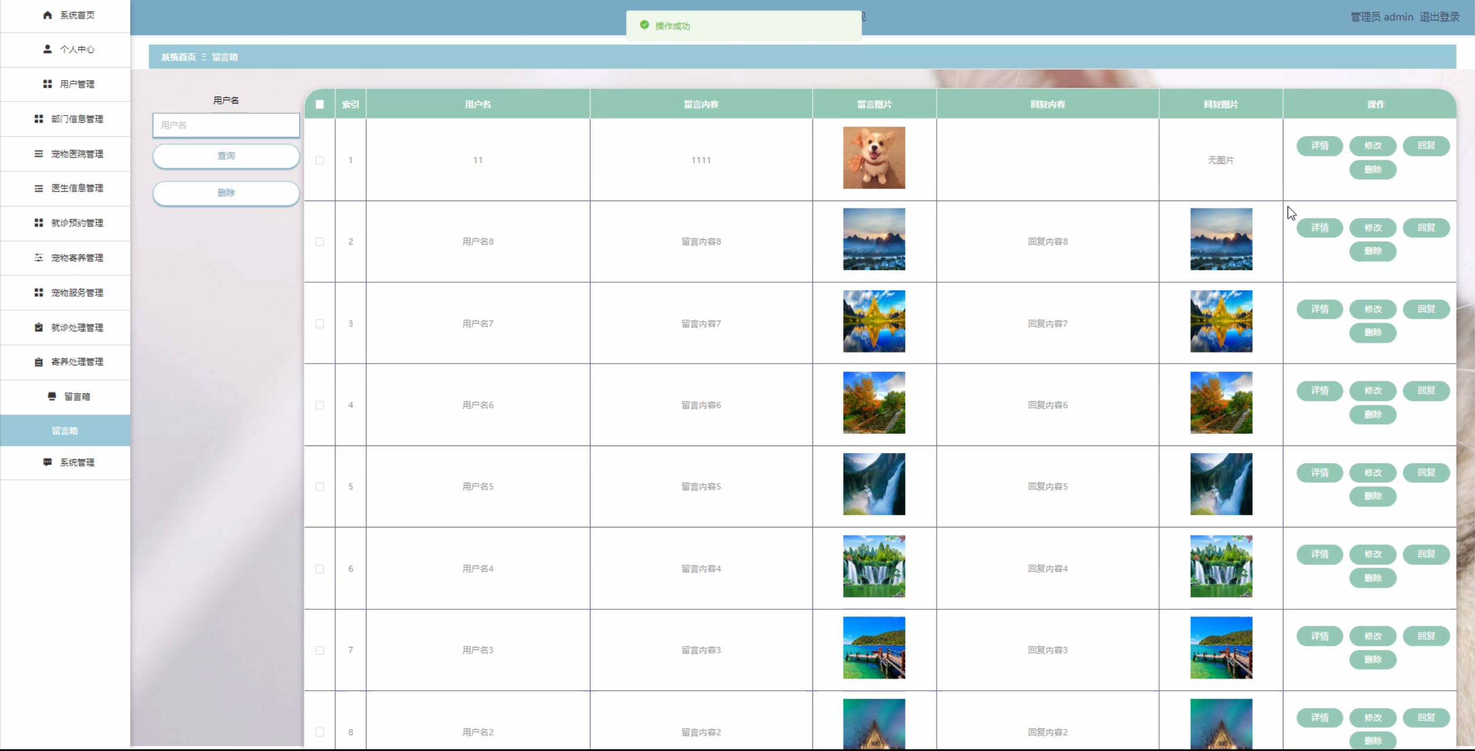Screen dimensions: 1475x751
Task: Click the green success checkmark icon
Action: coord(644,25)
